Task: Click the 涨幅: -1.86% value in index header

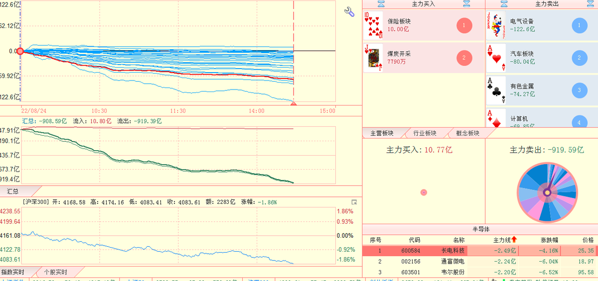Action: (x=259, y=202)
